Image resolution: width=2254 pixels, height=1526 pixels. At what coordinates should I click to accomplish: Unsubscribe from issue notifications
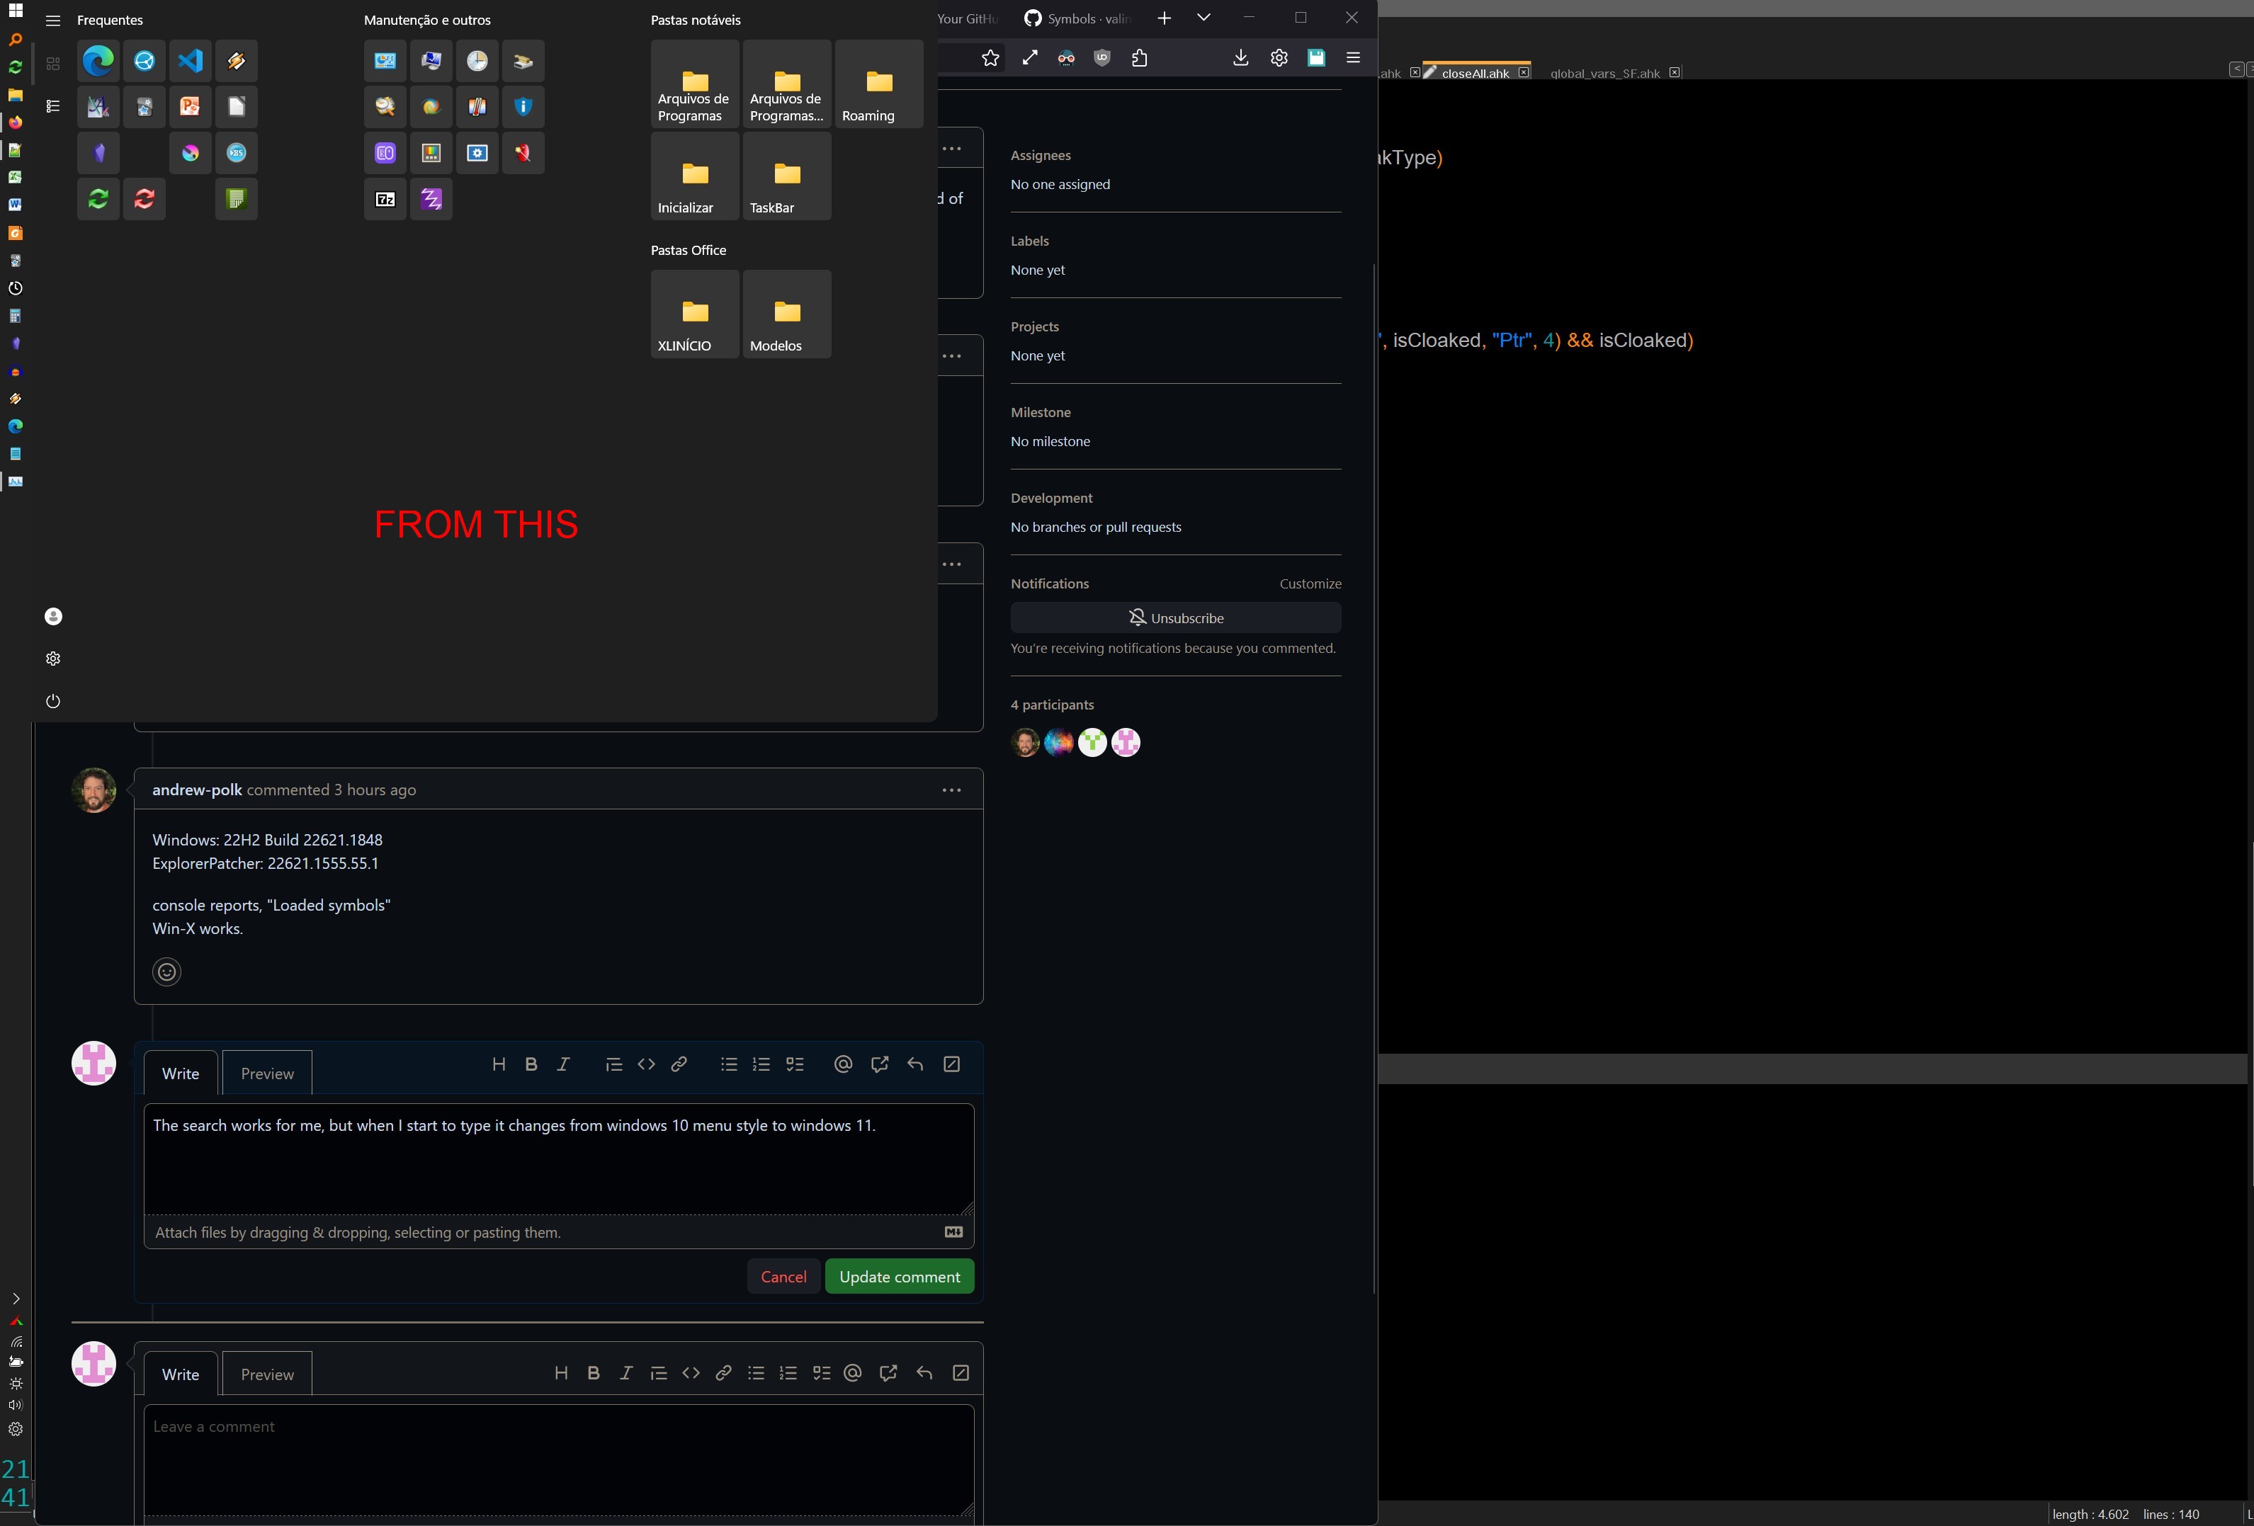coord(1175,617)
